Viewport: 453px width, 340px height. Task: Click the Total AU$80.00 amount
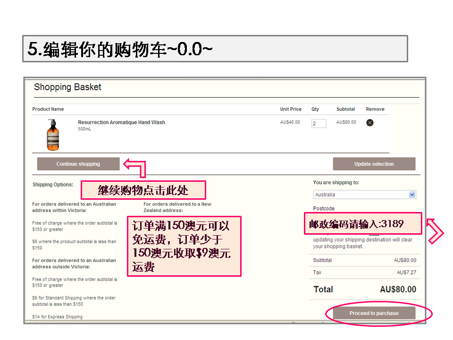tap(398, 289)
